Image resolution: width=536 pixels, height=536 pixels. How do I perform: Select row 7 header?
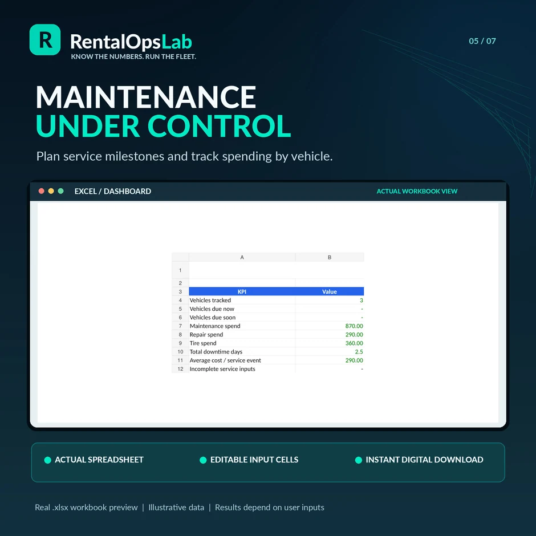click(180, 326)
